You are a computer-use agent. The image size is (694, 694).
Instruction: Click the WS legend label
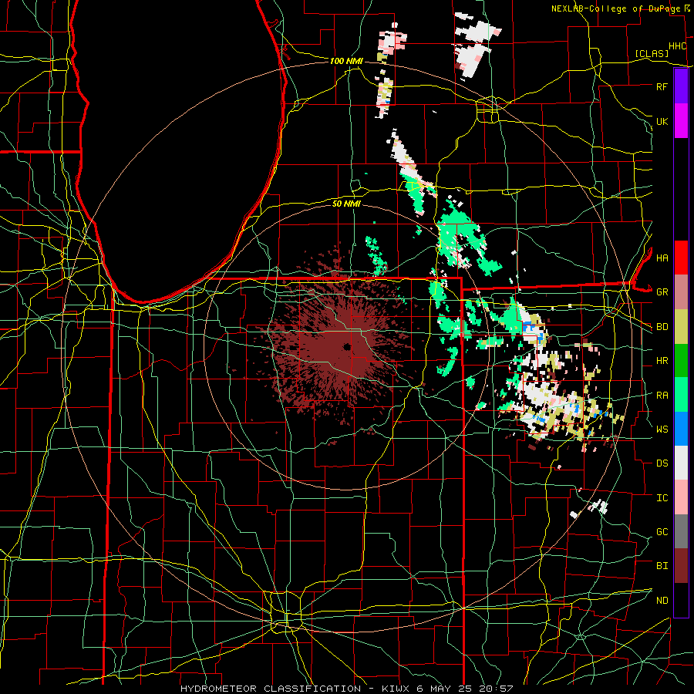coord(662,430)
